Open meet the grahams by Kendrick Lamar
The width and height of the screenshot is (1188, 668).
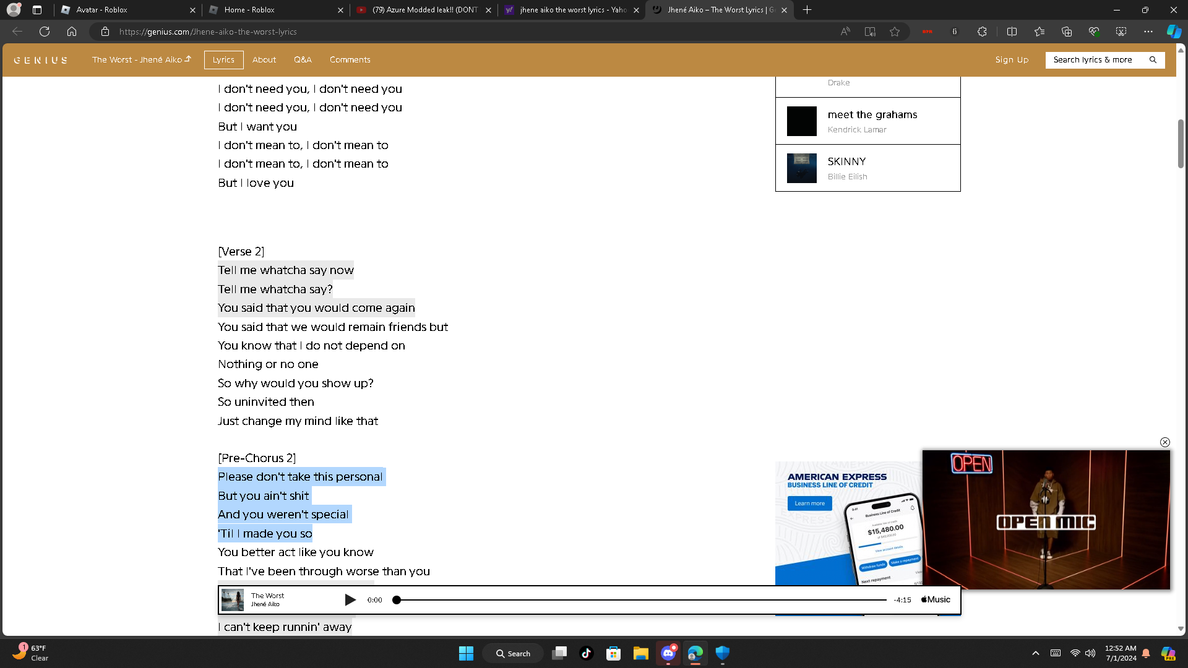click(x=868, y=121)
